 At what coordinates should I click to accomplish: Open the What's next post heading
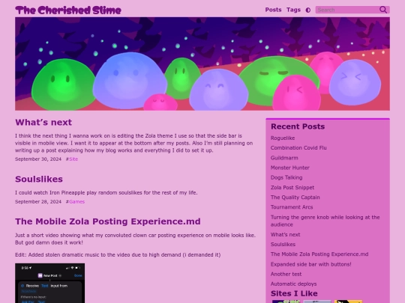(43, 122)
